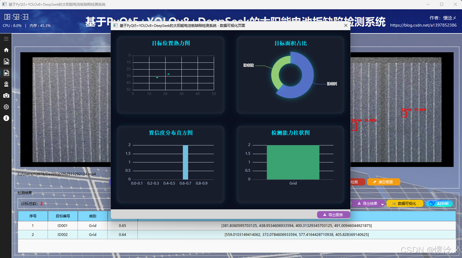
Task: Click the 序号 column header
Action: (x=33, y=216)
